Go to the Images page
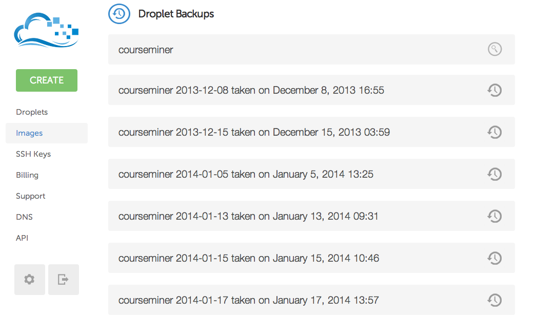Image resolution: width=534 pixels, height=317 pixels. tap(29, 133)
